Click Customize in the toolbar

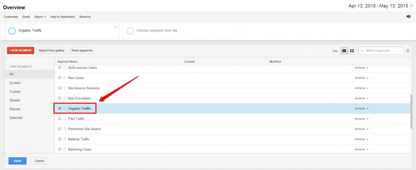[x=11, y=17]
